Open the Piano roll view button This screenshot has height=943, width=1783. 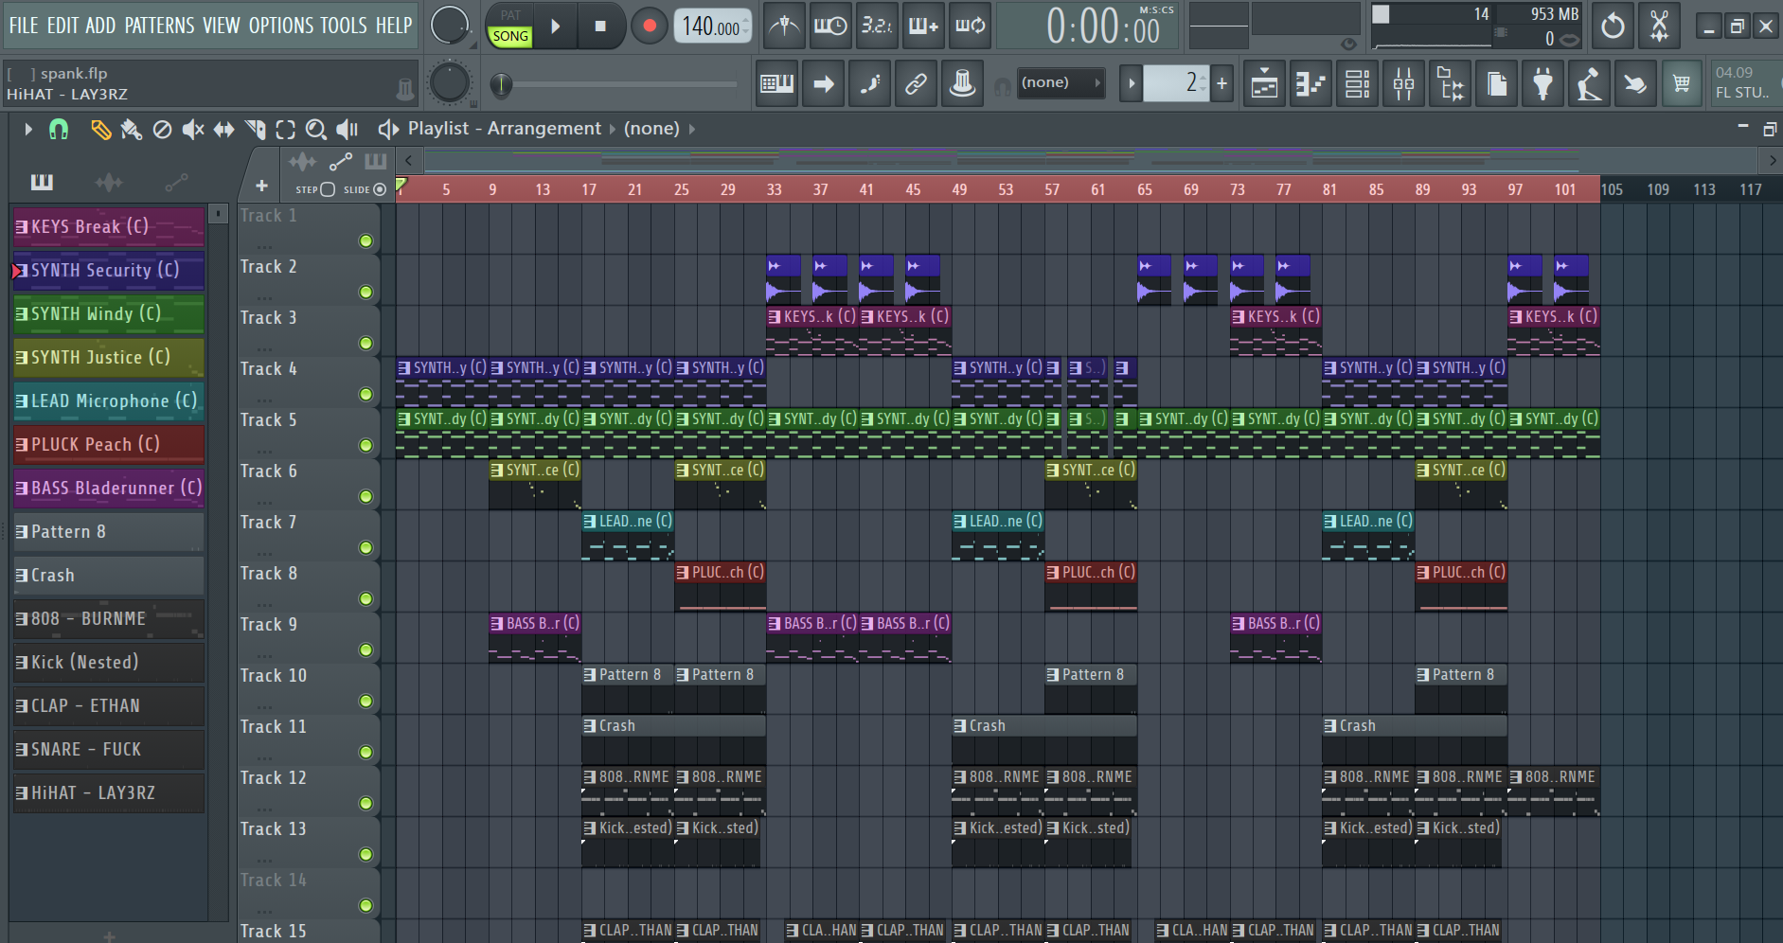1311,84
